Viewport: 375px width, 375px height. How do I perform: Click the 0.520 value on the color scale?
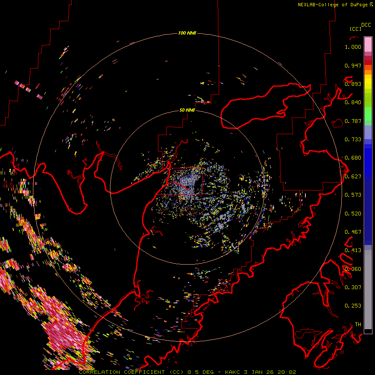[353, 214]
